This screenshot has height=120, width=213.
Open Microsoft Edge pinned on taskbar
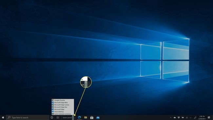pos(80,118)
